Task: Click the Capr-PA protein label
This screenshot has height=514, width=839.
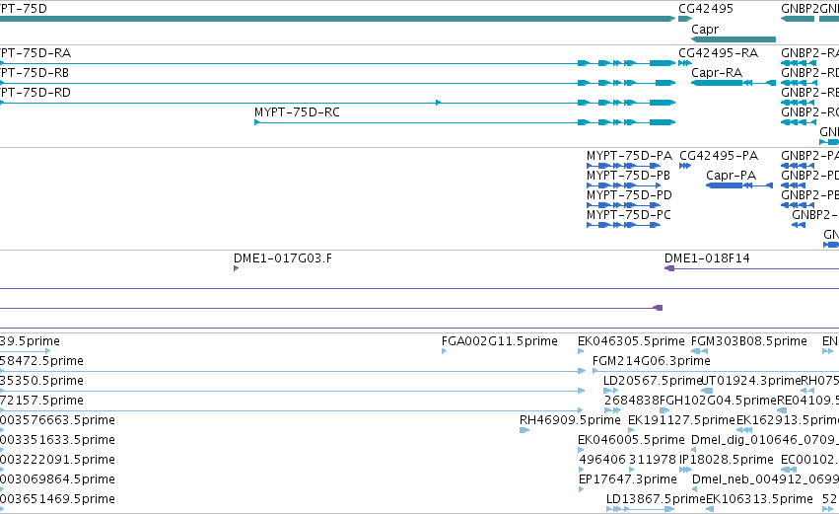Action: pos(731,176)
